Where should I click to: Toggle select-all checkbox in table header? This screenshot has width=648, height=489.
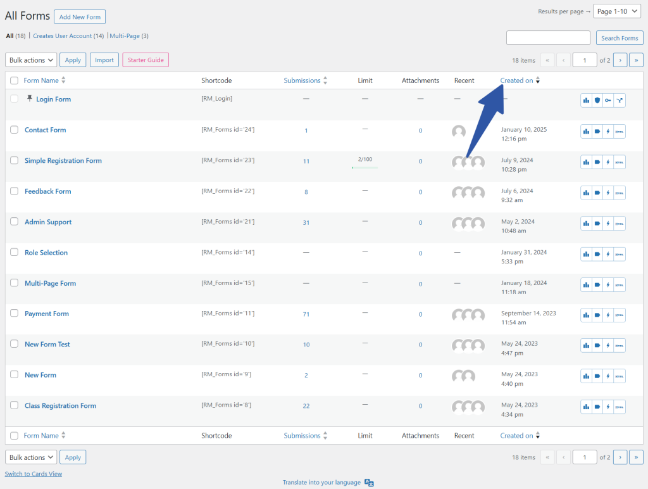(15, 80)
